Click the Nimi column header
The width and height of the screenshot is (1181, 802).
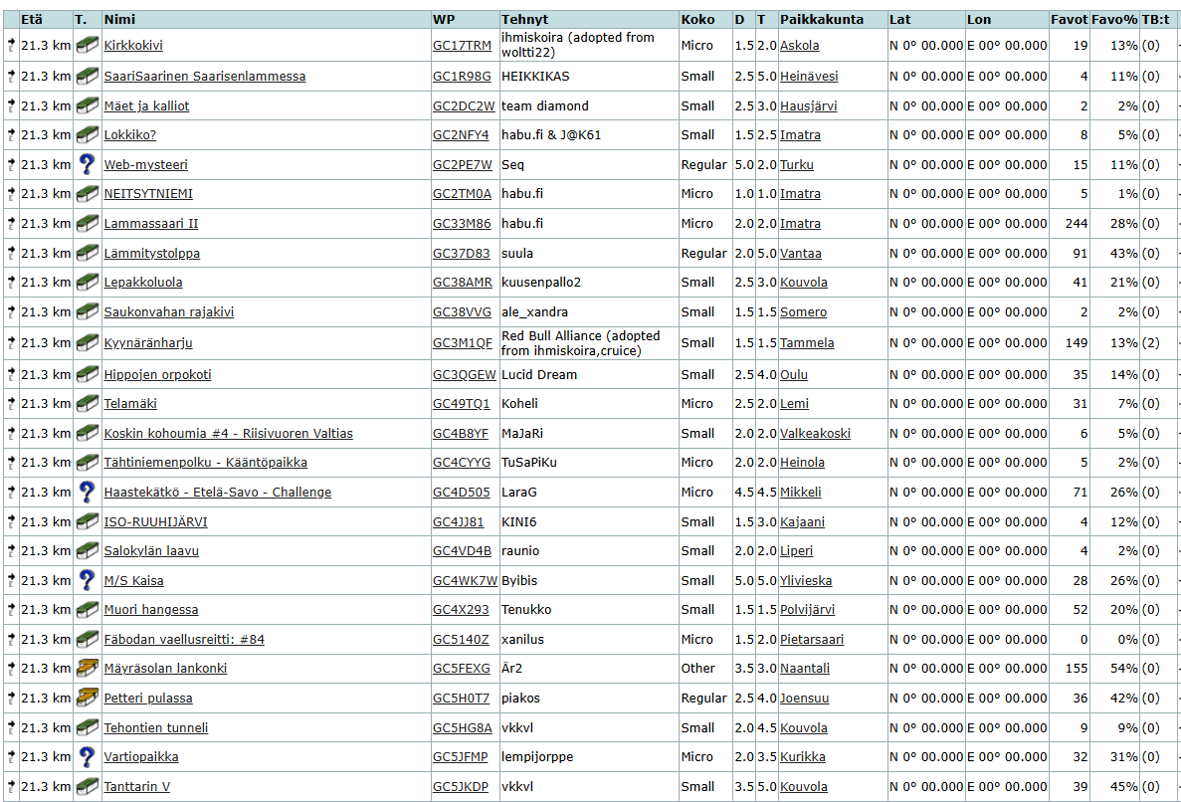[x=119, y=19]
